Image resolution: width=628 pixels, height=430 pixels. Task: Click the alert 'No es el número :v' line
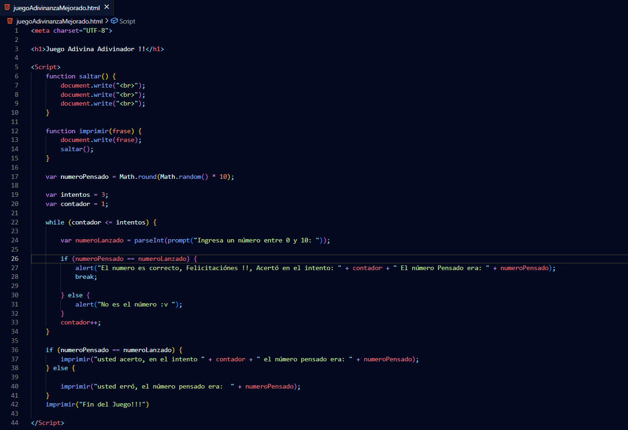(x=129, y=304)
